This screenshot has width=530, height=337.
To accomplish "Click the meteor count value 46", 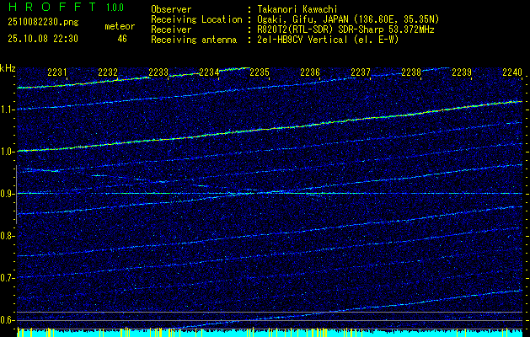I will point(121,39).
